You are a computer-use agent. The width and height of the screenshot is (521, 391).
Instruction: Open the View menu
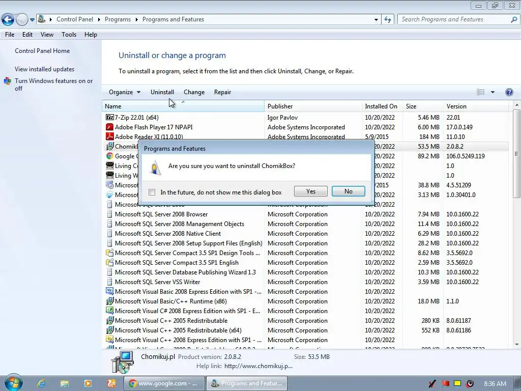click(x=47, y=35)
